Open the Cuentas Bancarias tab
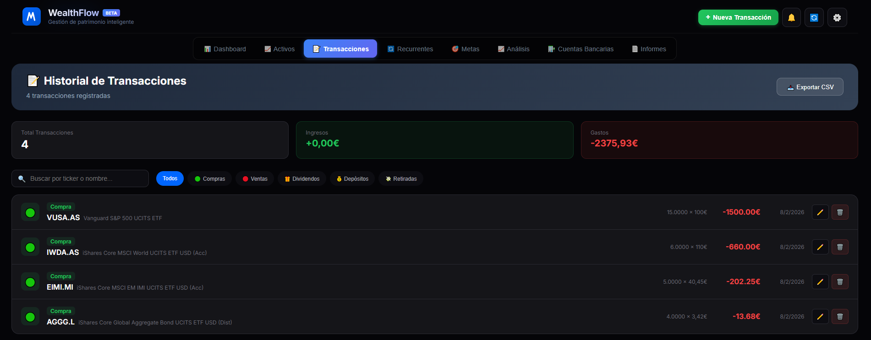 (581, 49)
